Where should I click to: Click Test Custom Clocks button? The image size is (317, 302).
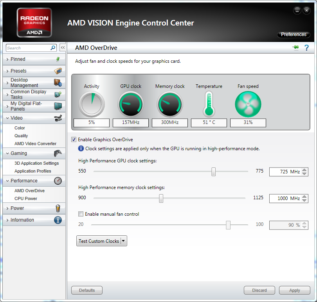tap(99, 241)
